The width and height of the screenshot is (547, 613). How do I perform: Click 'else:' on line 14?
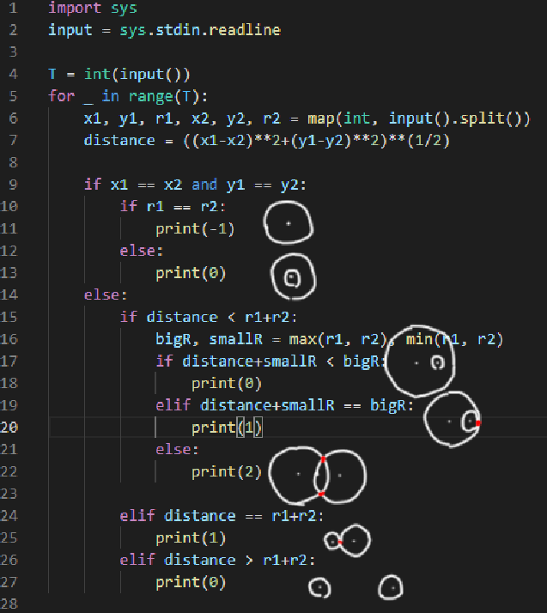106,294
